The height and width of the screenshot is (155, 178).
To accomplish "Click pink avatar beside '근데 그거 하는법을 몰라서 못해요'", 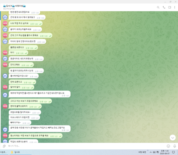I will pos(5,35).
